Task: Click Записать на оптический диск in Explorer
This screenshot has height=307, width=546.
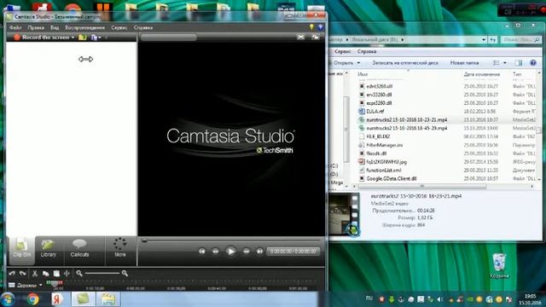Action: (x=405, y=63)
